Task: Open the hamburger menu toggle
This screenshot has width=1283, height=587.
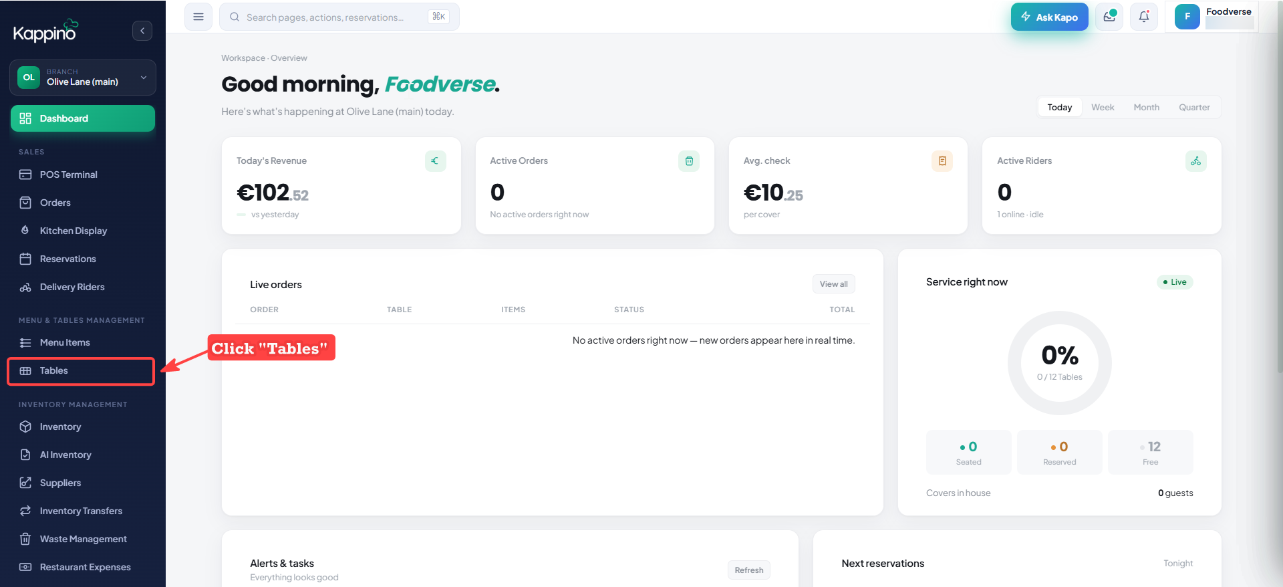Action: (x=198, y=17)
